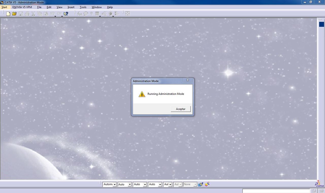Click the CATIA logo in corner
Viewport: 325px width, 193px height.
coord(319,184)
